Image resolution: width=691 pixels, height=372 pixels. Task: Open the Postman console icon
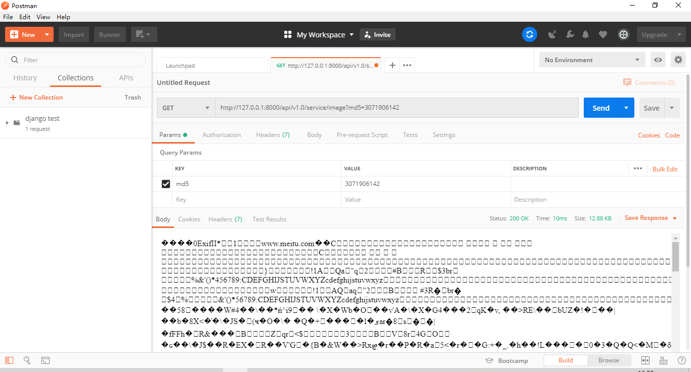46,360
